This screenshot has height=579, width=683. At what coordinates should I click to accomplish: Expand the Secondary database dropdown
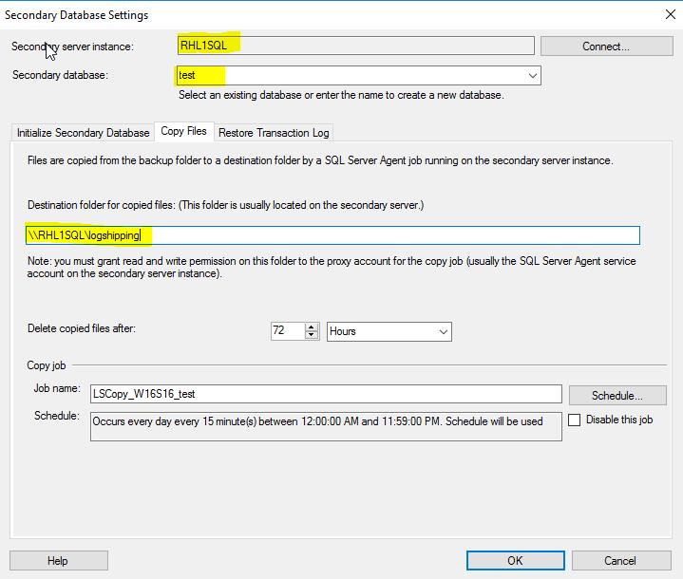coord(532,76)
